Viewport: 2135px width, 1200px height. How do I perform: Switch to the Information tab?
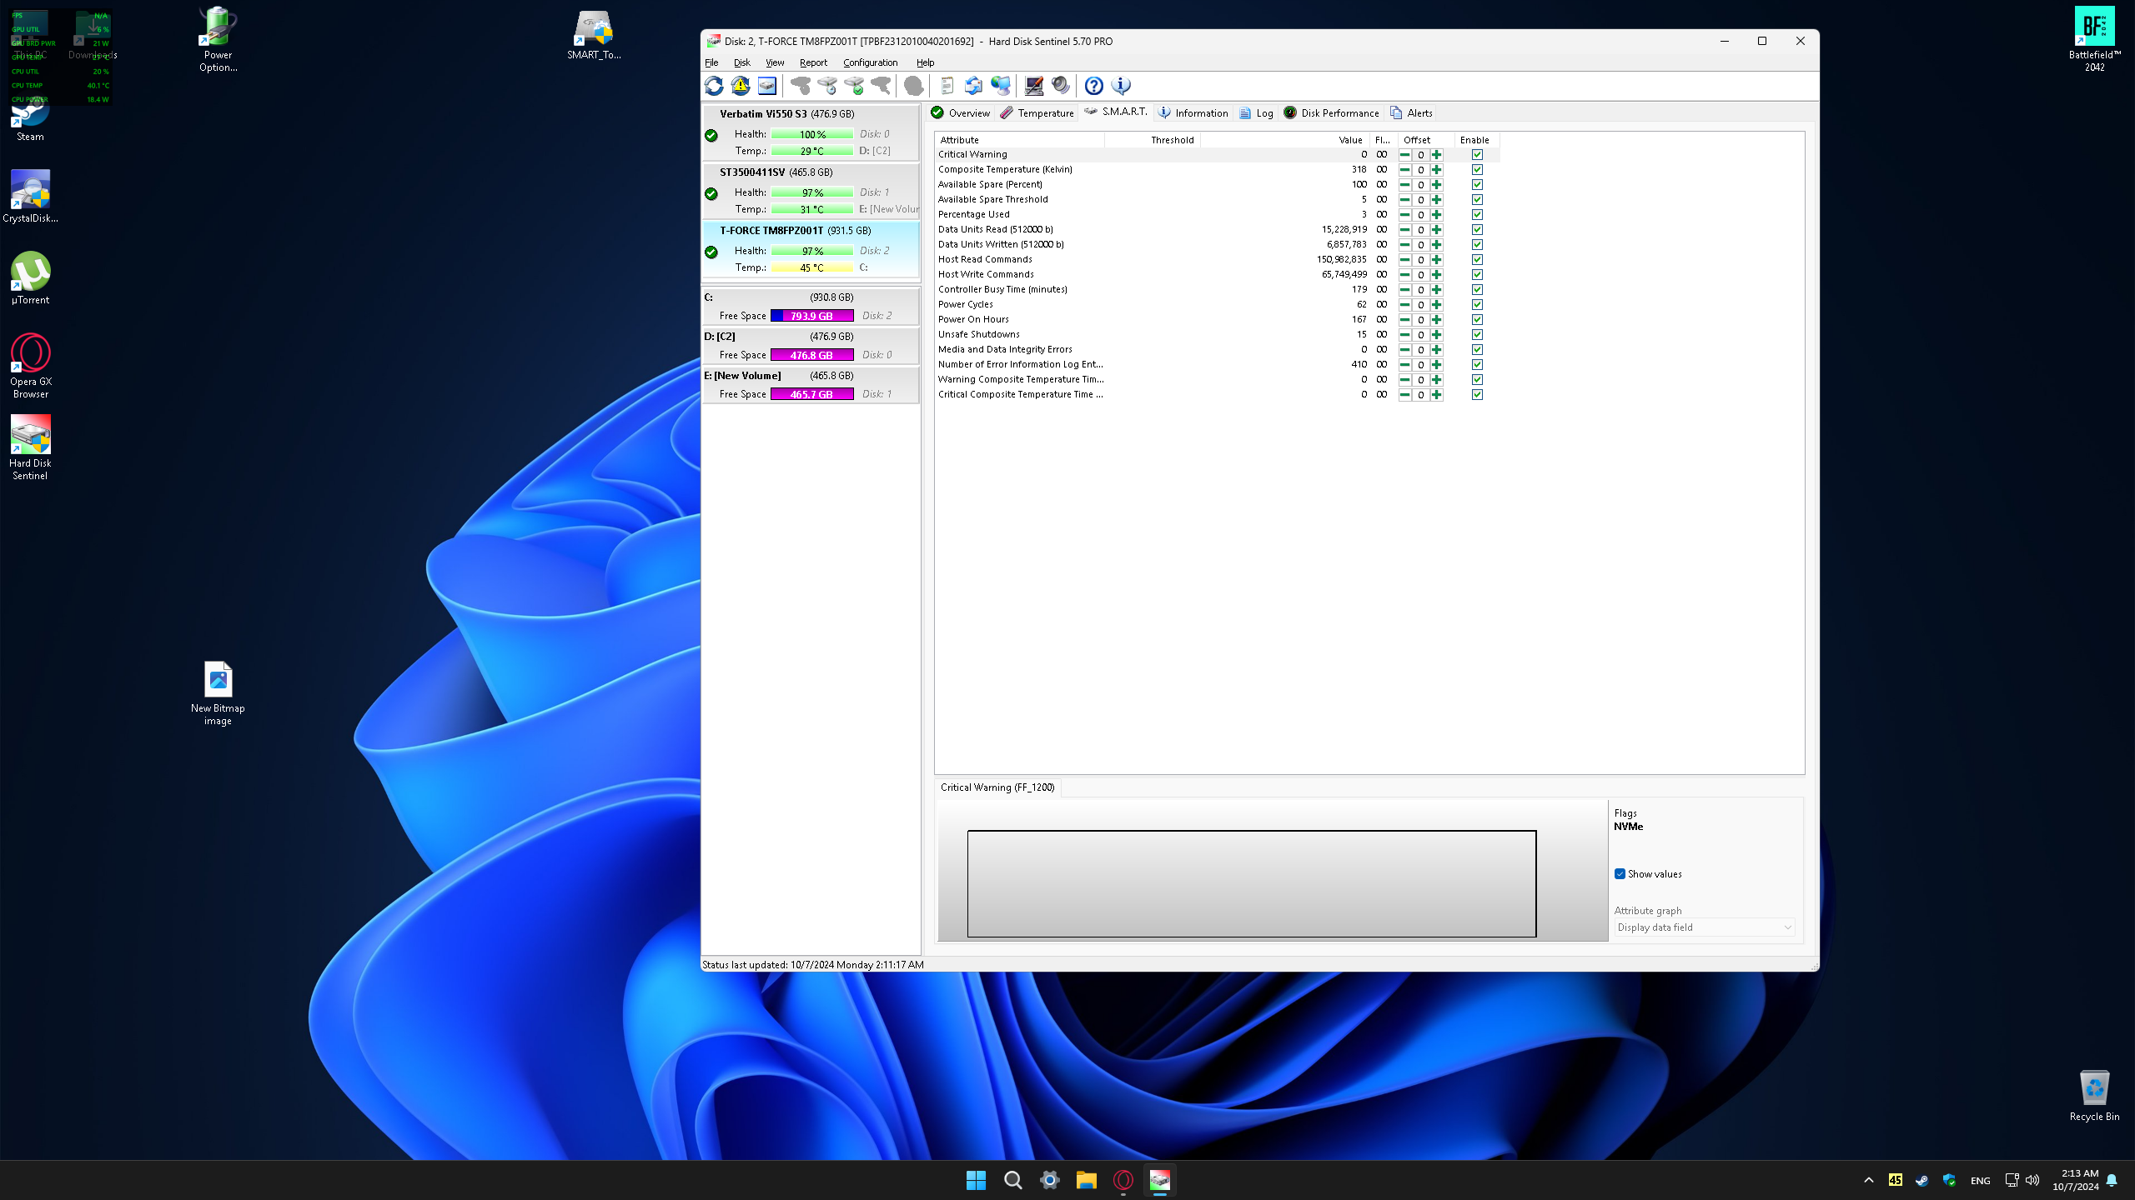[x=1193, y=113]
